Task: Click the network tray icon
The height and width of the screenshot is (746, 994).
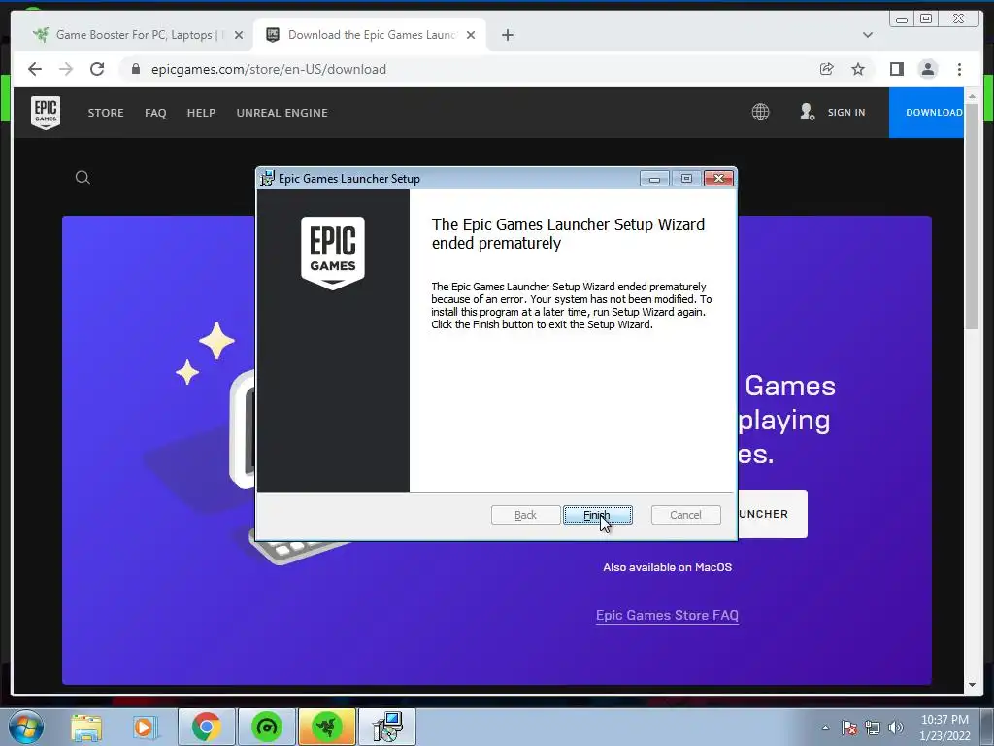Action: 873,728
